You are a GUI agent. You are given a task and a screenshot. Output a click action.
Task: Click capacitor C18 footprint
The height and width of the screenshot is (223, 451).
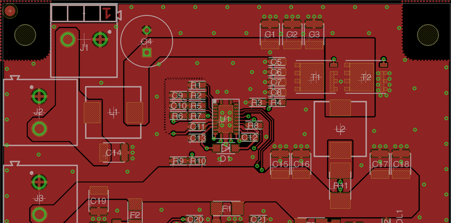click(401, 164)
